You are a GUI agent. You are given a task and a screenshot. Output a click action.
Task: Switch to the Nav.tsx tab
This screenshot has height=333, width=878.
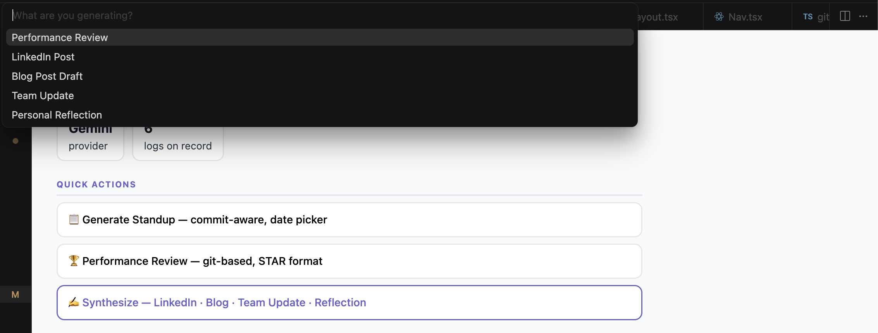coord(745,17)
